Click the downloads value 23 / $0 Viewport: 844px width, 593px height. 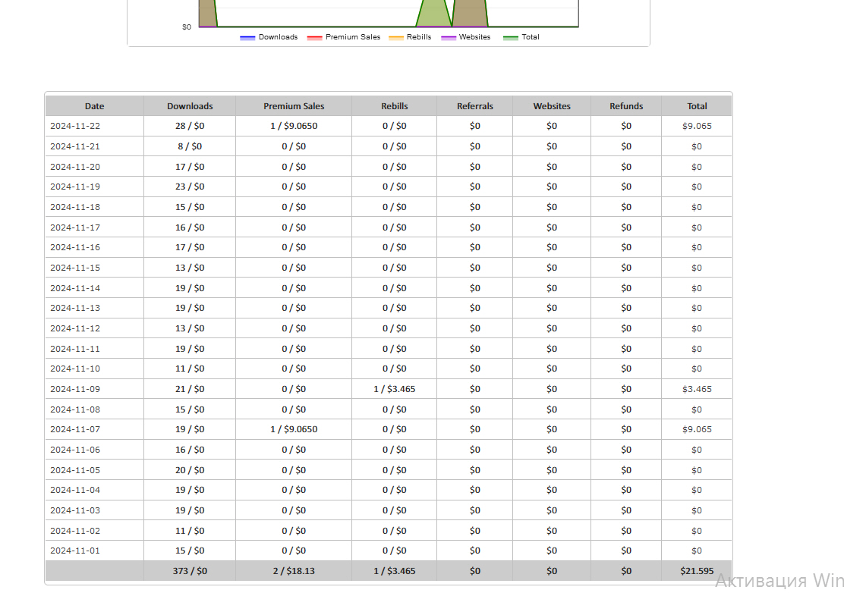[190, 187]
